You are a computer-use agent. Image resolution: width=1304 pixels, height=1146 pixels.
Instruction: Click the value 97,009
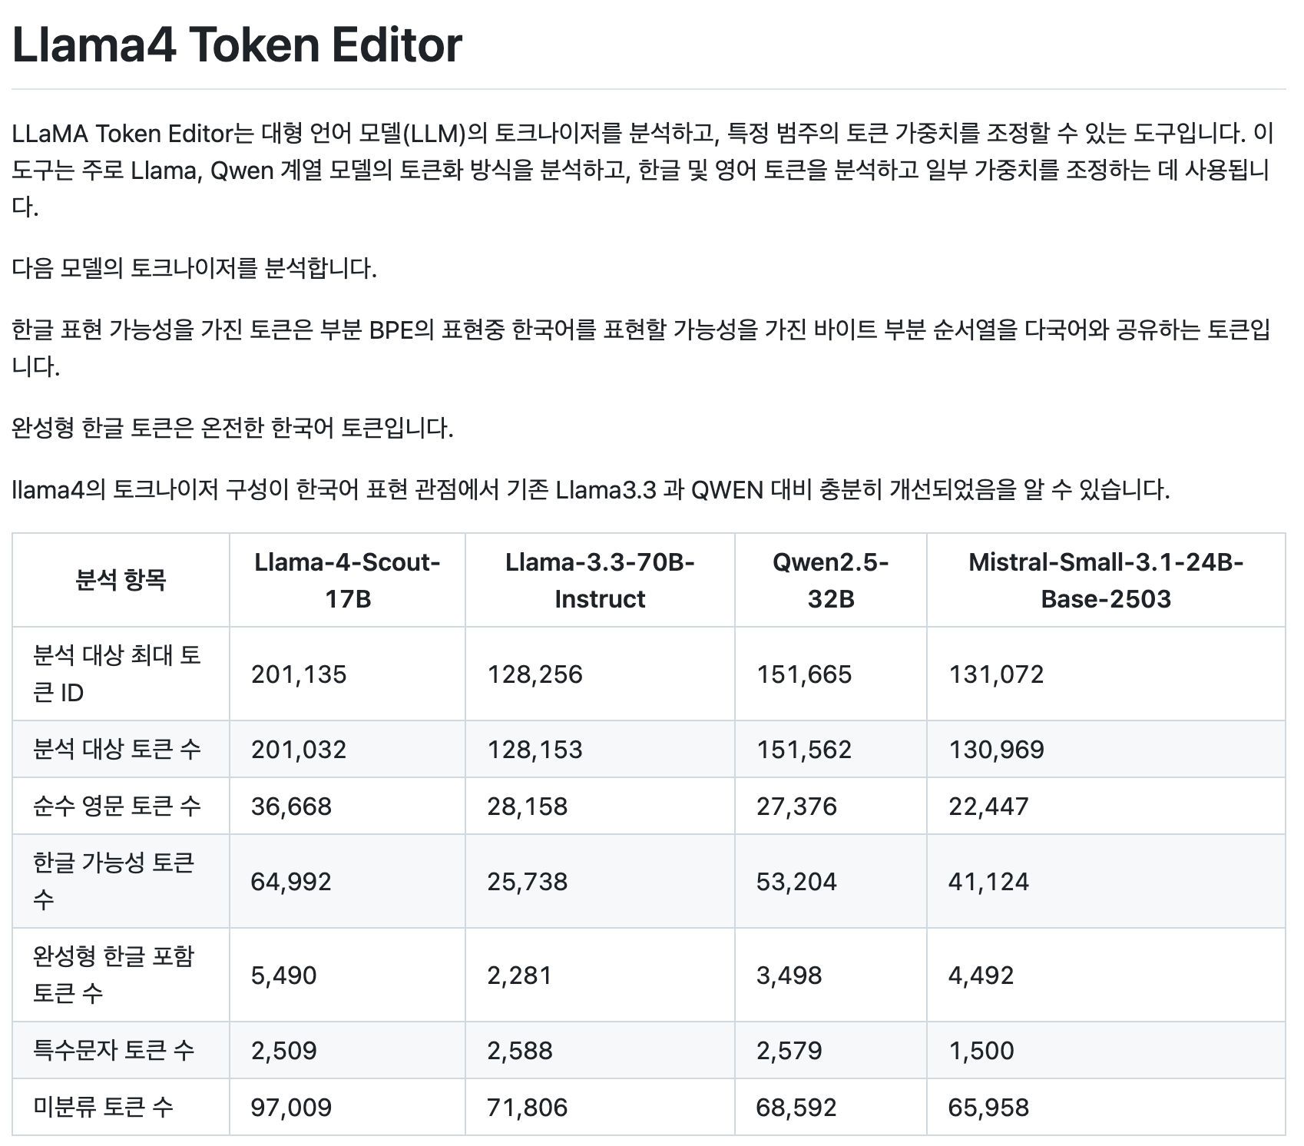291,1108
